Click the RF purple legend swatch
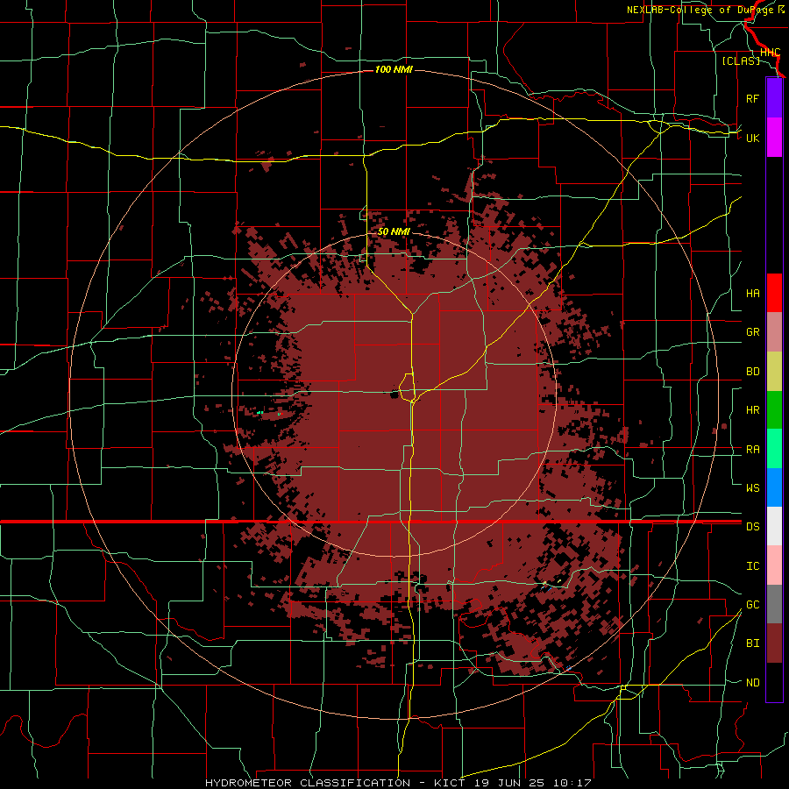 click(774, 98)
